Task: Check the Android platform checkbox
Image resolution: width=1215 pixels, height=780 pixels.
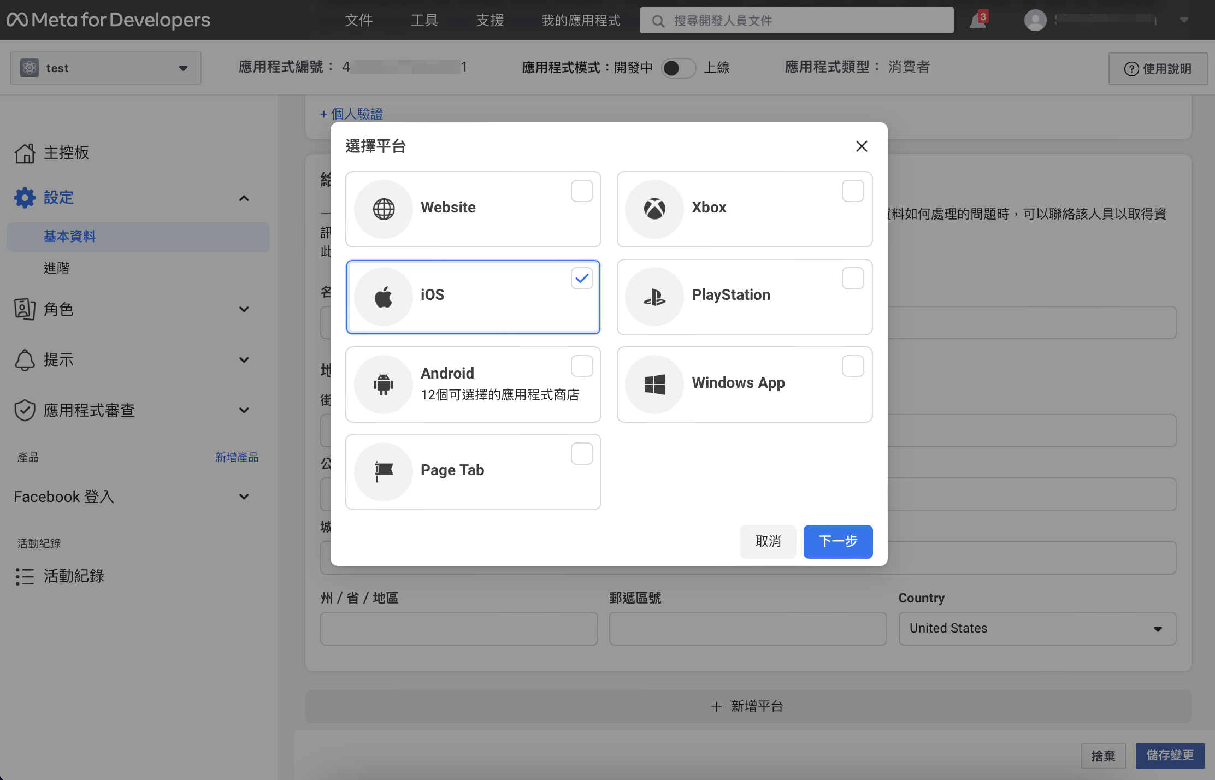Action: tap(582, 366)
